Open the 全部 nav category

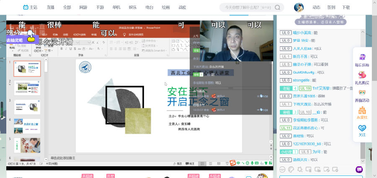(67, 8)
